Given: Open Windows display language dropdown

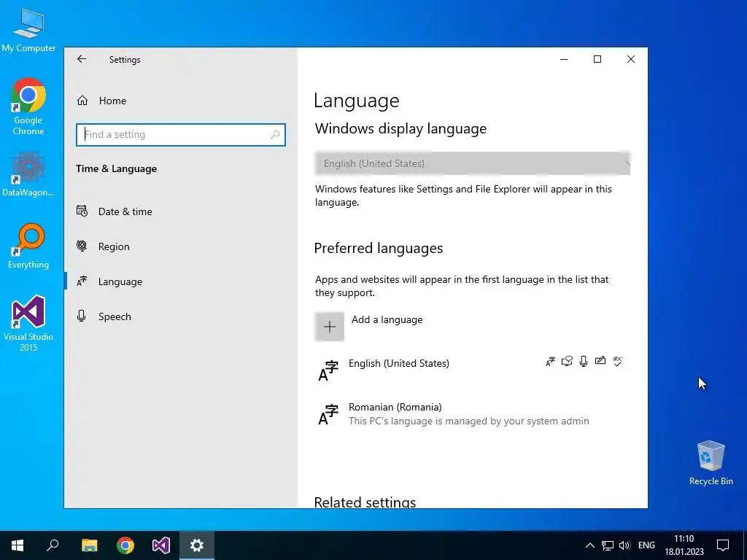Looking at the screenshot, I should click(x=472, y=163).
